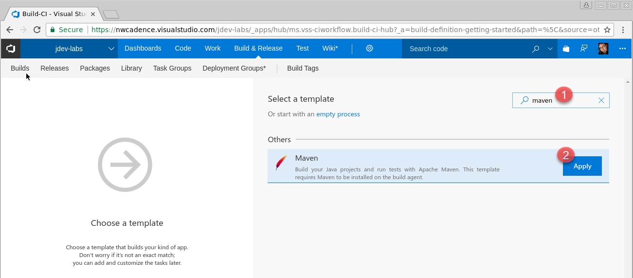Click the 'Choose a template' heading
633x278 pixels.
[x=127, y=223]
